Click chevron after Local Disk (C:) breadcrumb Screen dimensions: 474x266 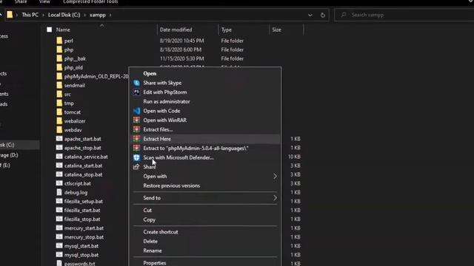point(85,15)
